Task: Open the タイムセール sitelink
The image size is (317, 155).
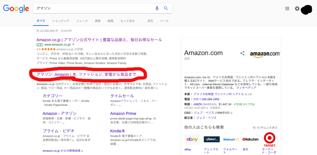Action: [x=122, y=96]
